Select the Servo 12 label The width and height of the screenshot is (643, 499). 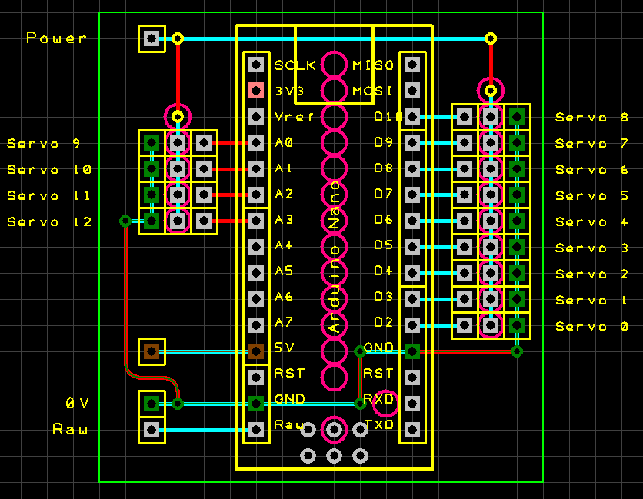tap(49, 222)
